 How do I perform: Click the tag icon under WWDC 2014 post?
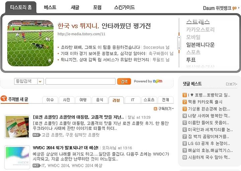(x=36, y=165)
